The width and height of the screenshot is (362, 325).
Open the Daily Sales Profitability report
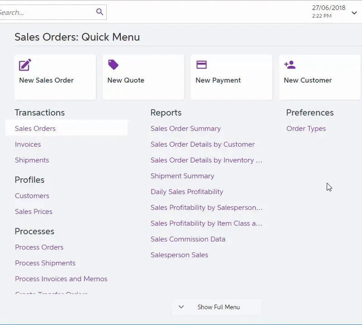point(187,192)
